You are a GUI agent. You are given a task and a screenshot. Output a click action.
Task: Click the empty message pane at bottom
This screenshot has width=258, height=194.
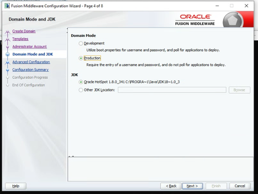point(160,169)
